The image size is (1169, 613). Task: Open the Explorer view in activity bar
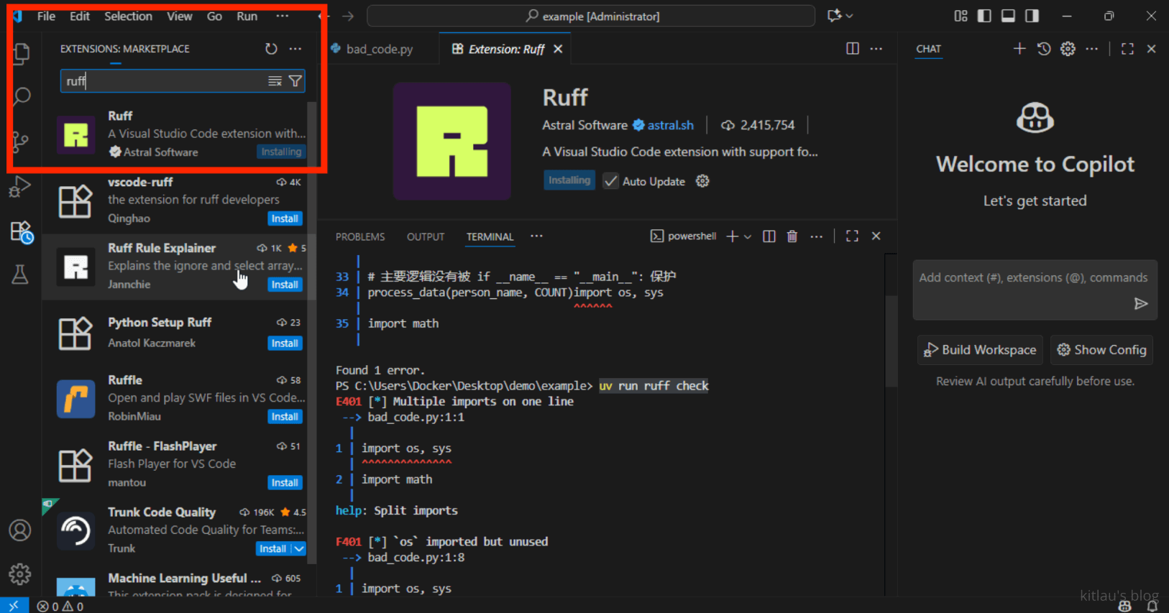point(22,53)
